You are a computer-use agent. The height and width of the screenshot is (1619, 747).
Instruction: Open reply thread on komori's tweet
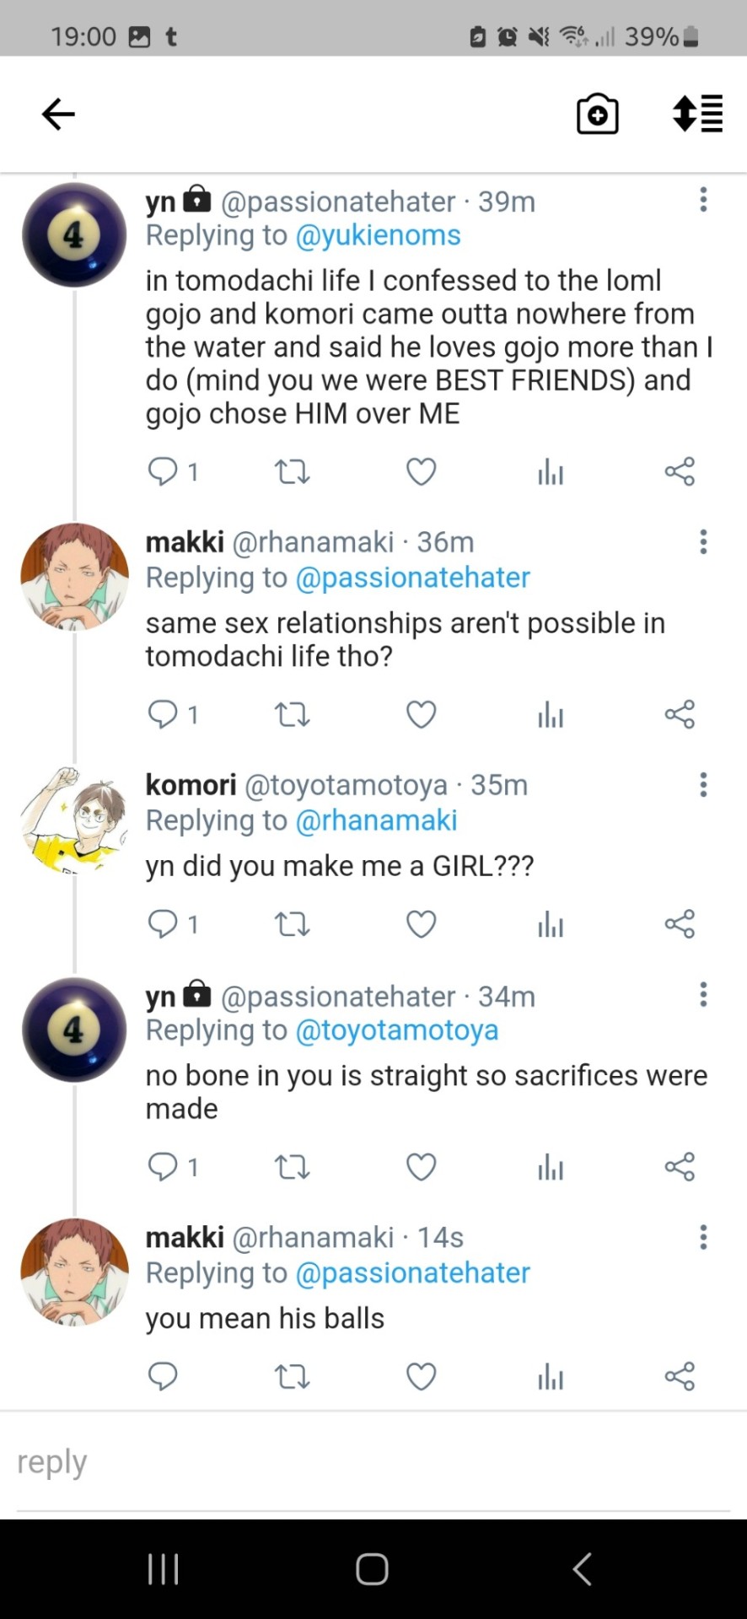[x=163, y=924]
